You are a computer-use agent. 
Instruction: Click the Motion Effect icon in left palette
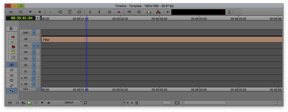(12, 85)
